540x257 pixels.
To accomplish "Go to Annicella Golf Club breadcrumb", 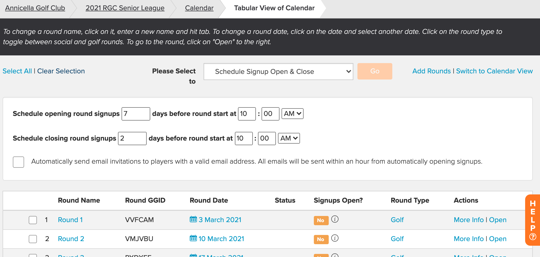I will (35, 8).
